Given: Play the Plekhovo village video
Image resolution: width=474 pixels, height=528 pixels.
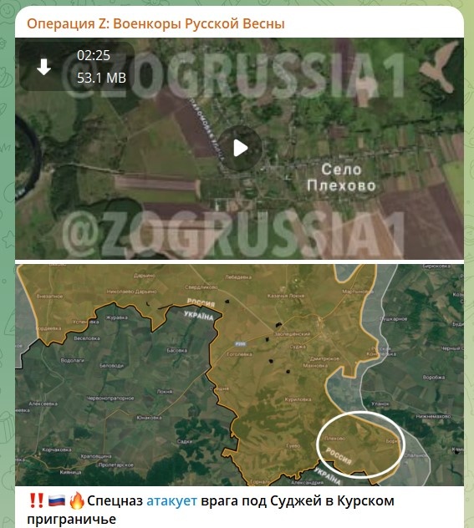Looking at the screenshot, I should (240, 148).
